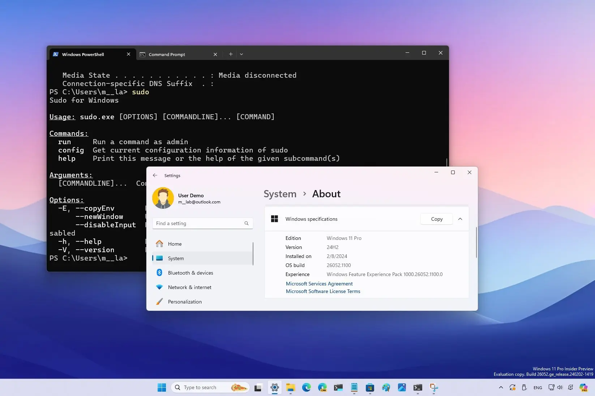Click the Start button on the taskbar

(x=162, y=387)
